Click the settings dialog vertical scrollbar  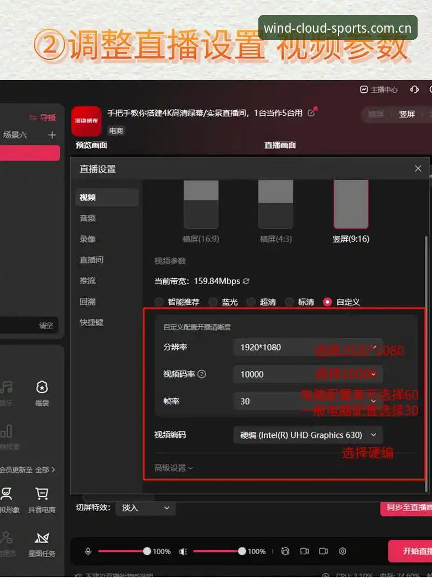point(426,363)
